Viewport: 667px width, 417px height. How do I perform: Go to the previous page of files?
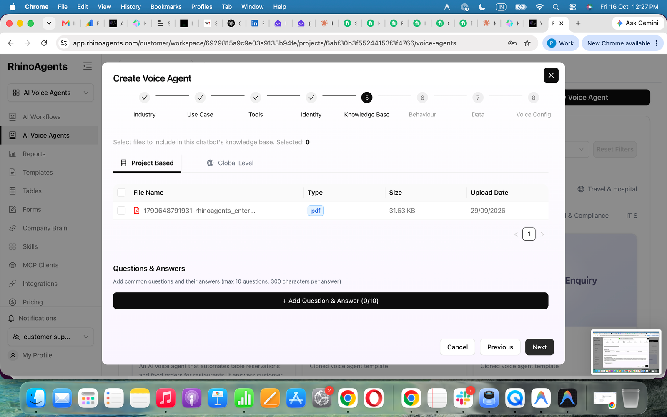pos(516,234)
